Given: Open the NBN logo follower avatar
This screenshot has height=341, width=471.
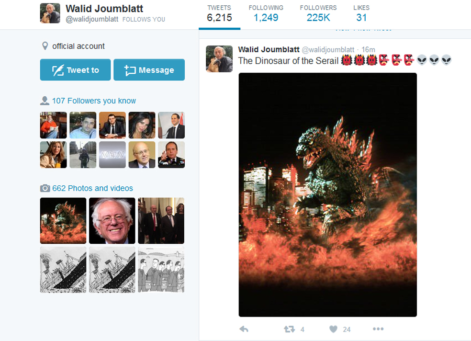Looking at the screenshot, I should point(112,155).
